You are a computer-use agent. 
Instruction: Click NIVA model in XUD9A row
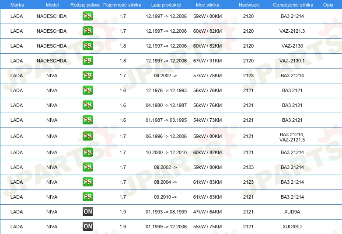pos(52,212)
